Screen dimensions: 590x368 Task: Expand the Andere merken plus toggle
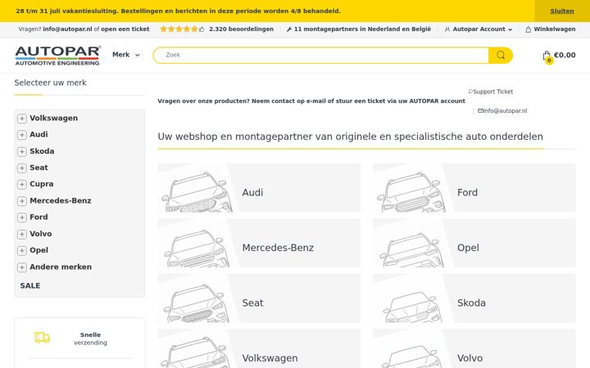[x=22, y=267]
